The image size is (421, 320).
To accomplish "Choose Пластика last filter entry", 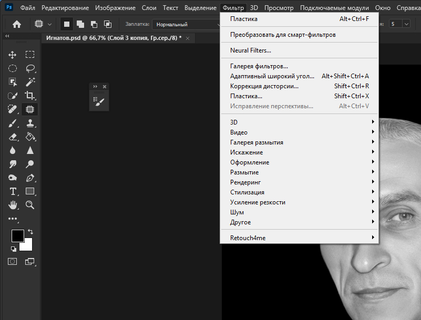I will point(299,19).
